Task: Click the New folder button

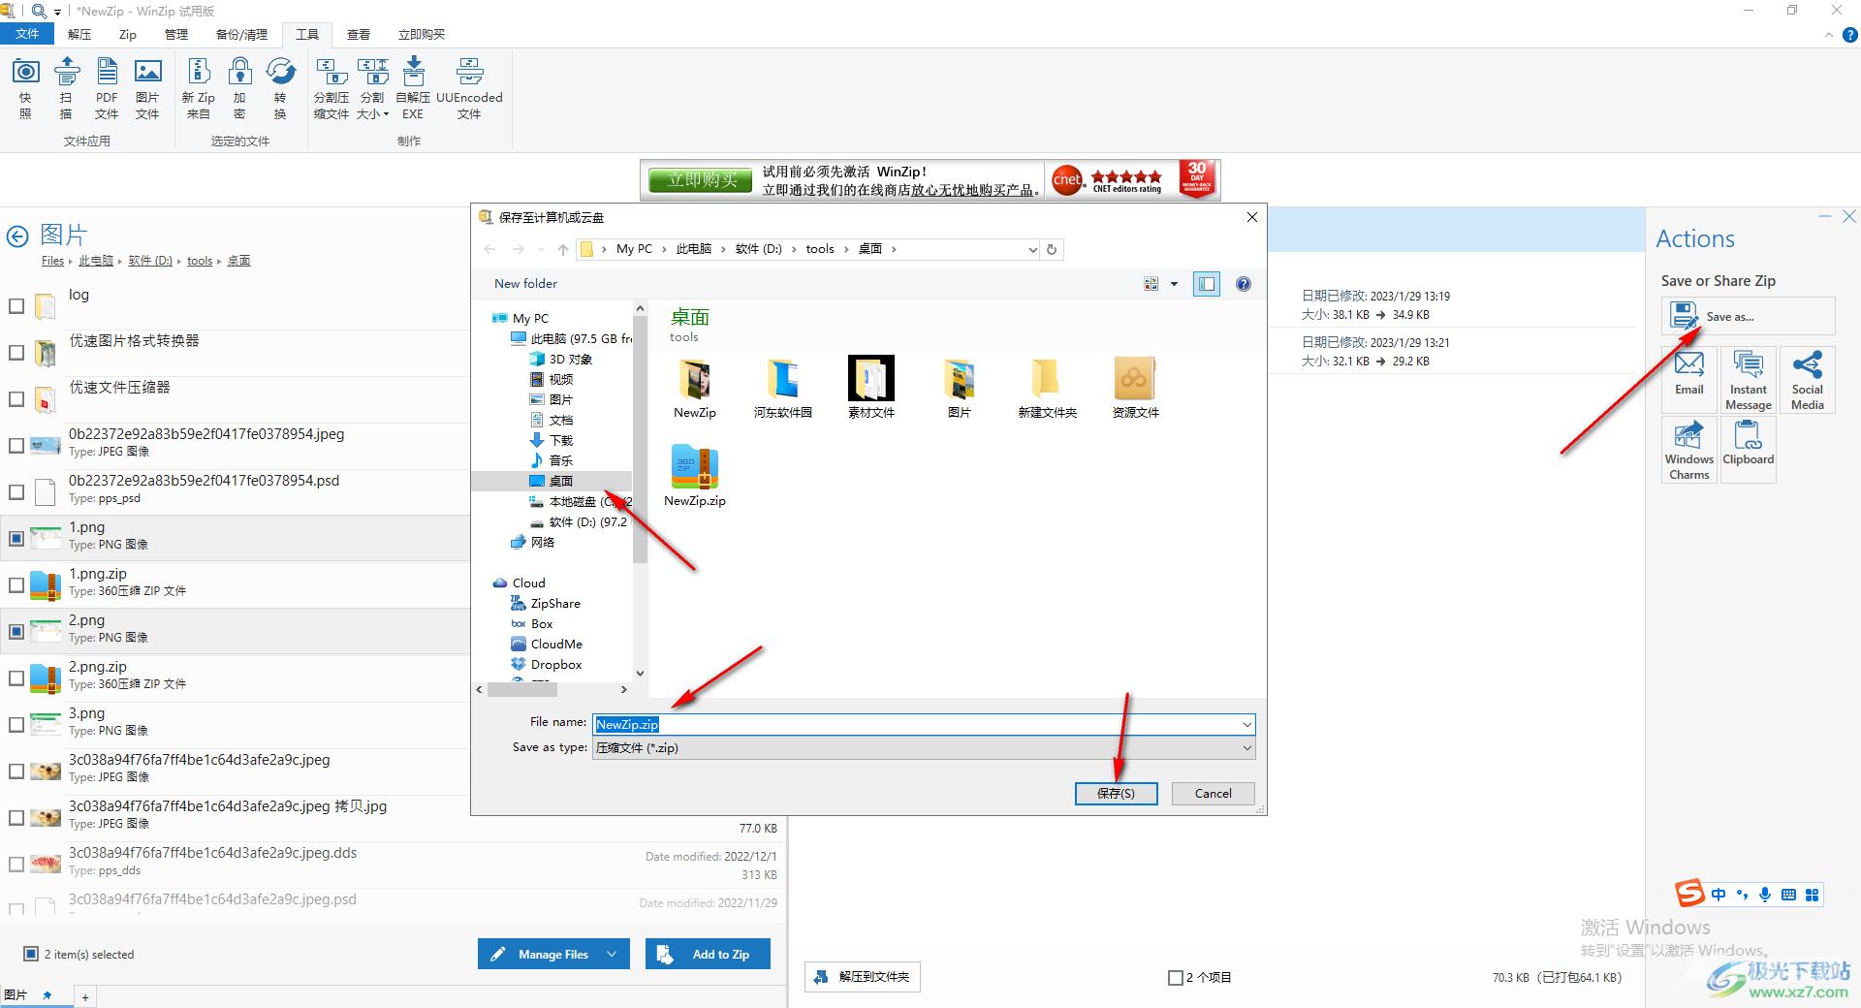Action: point(525,284)
